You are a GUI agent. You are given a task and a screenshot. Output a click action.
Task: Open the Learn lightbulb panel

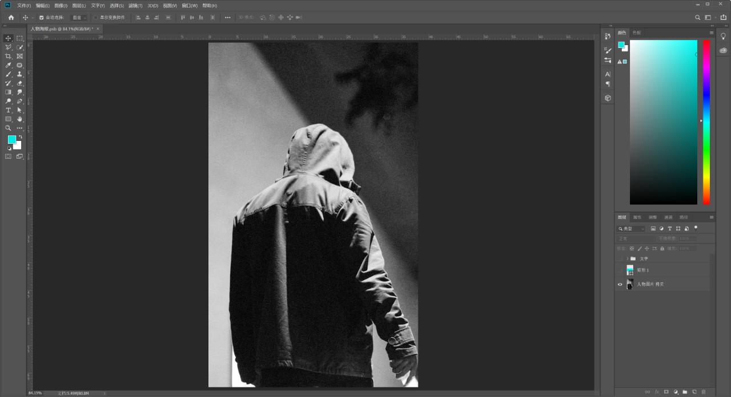click(724, 36)
